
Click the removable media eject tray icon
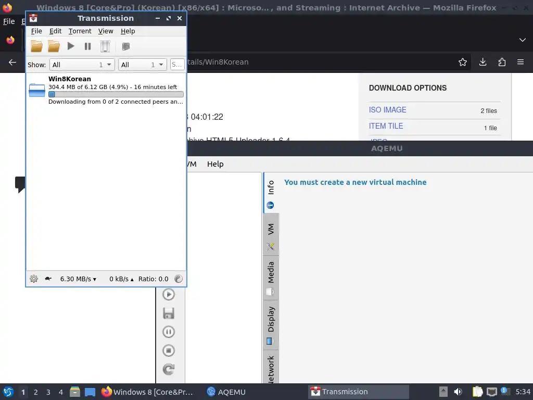[x=443, y=392]
